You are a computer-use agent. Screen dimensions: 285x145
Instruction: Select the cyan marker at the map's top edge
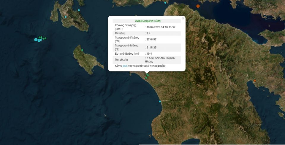(165, 3)
